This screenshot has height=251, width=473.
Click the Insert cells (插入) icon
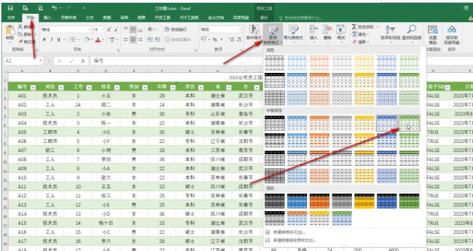pyautogui.click(x=314, y=30)
